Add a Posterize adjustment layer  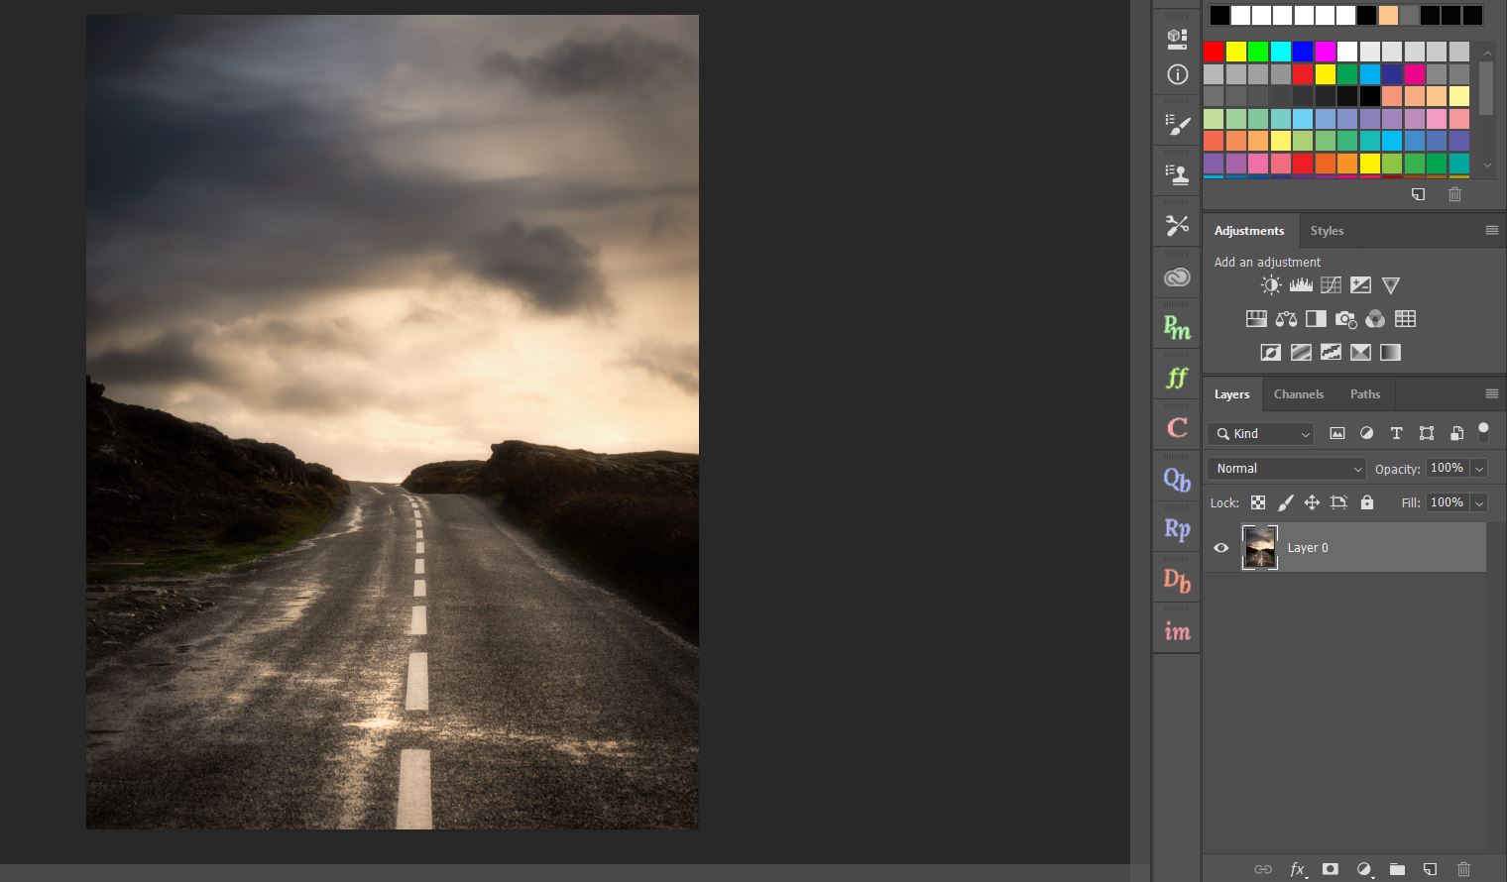point(1301,353)
